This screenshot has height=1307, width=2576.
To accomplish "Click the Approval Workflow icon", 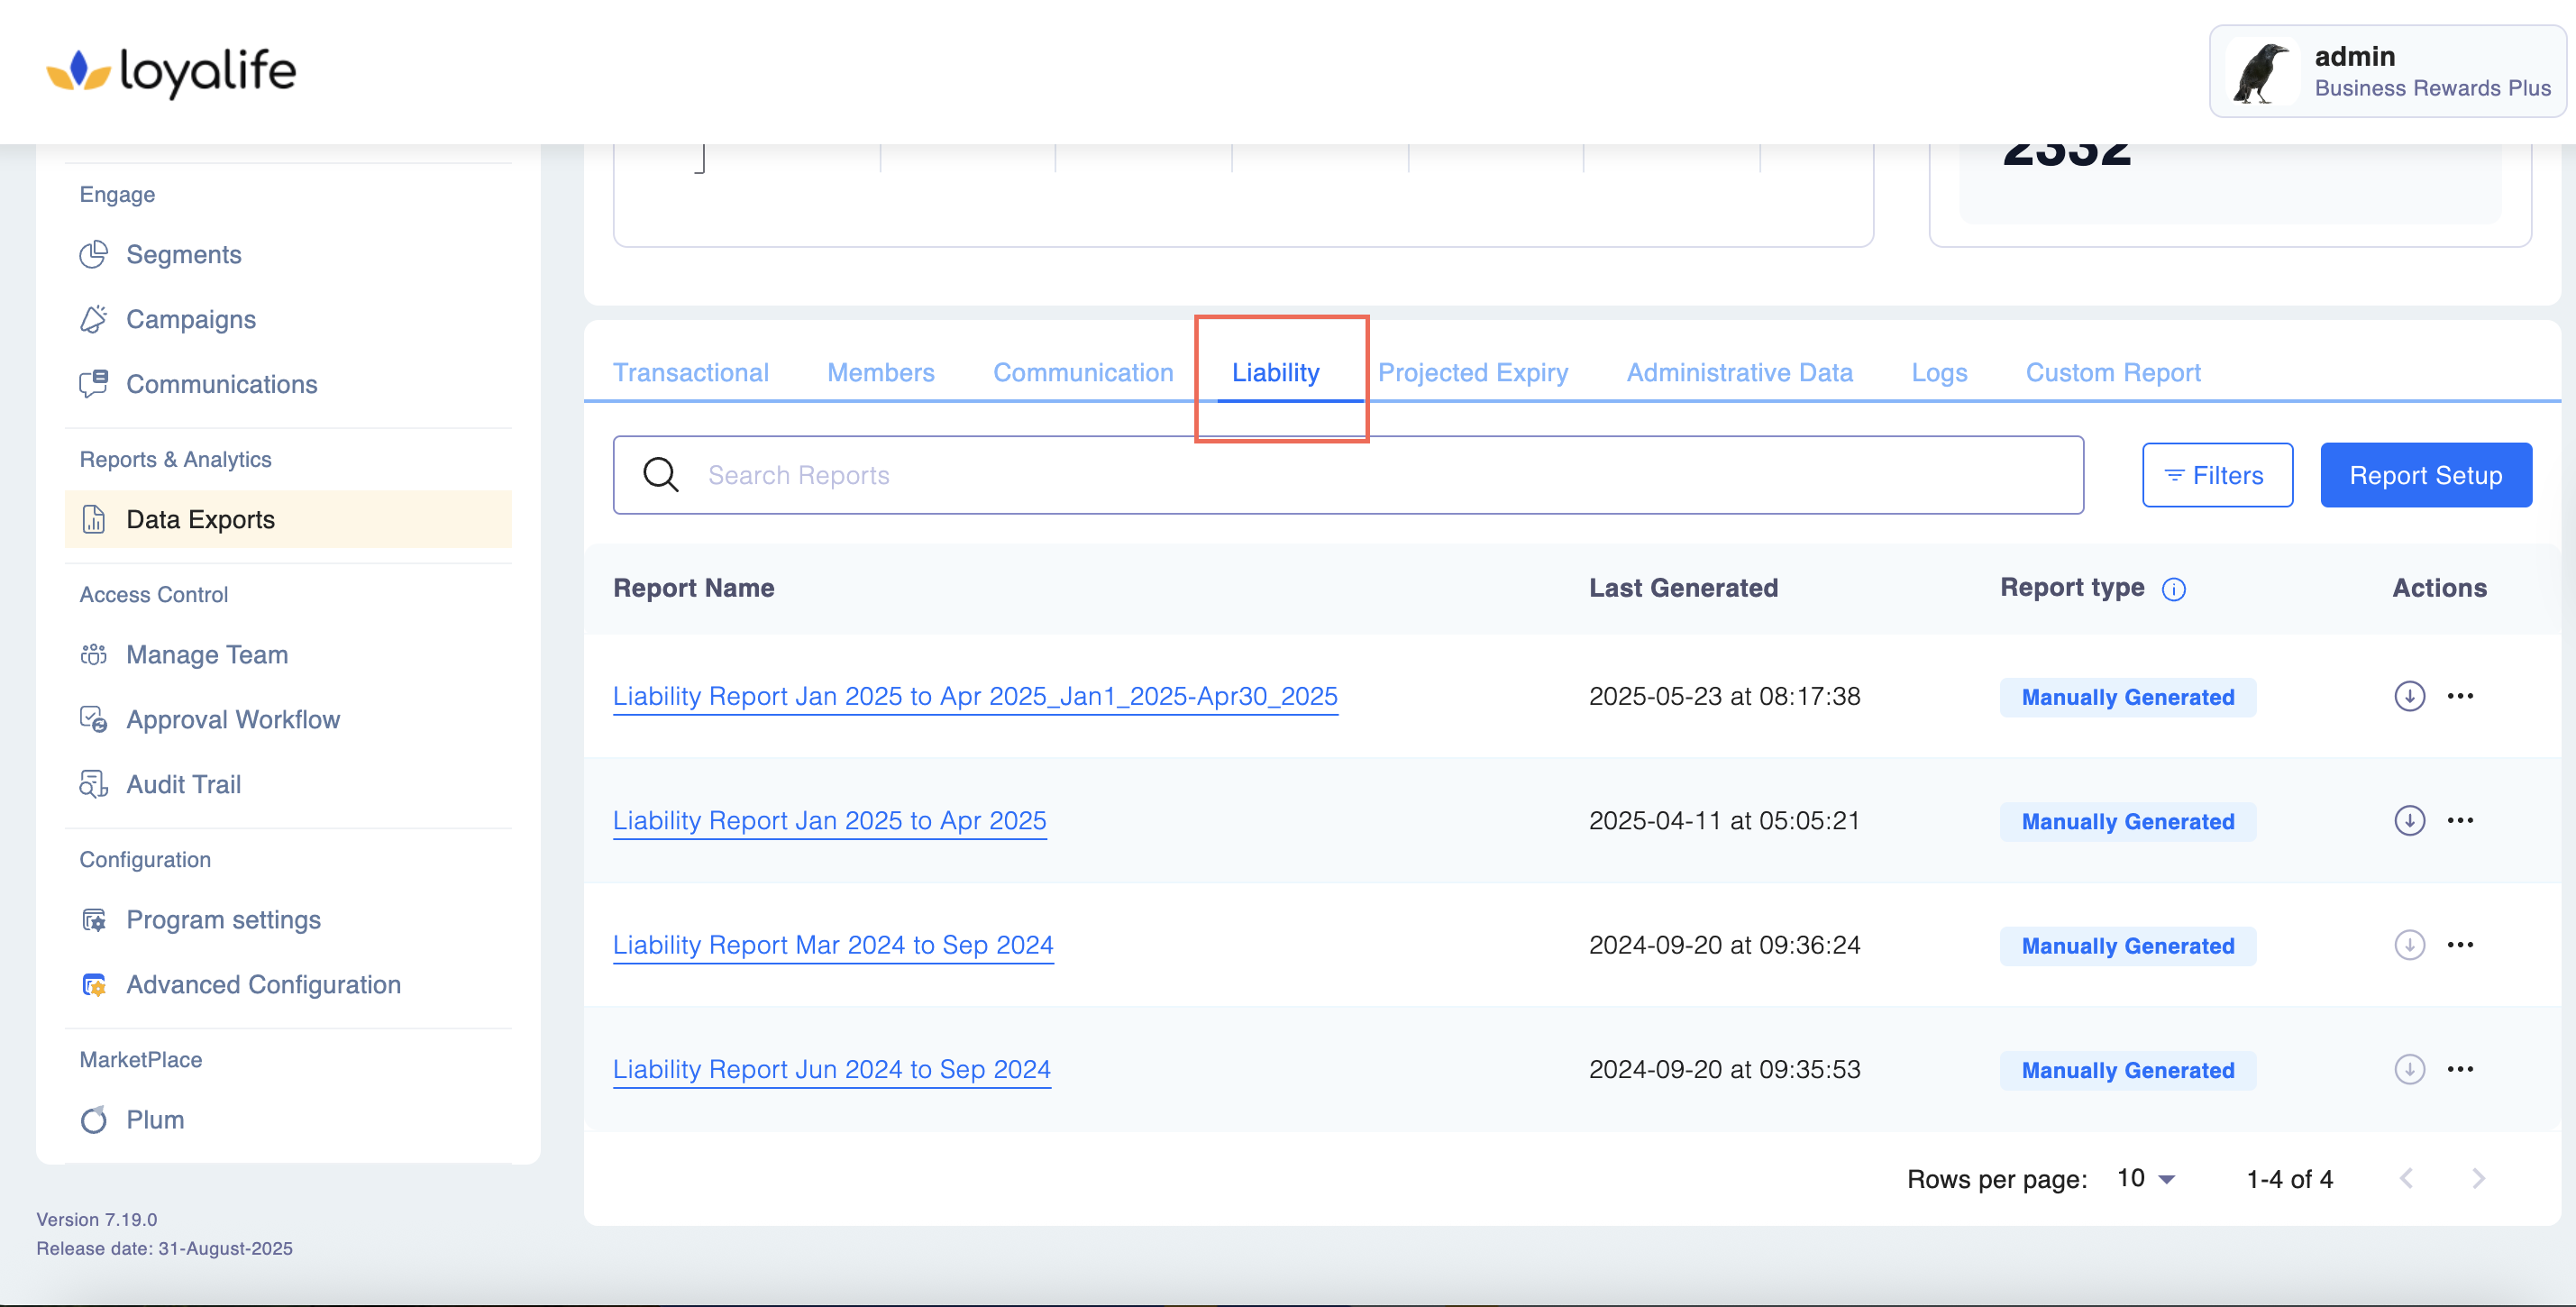I will click(x=93, y=719).
